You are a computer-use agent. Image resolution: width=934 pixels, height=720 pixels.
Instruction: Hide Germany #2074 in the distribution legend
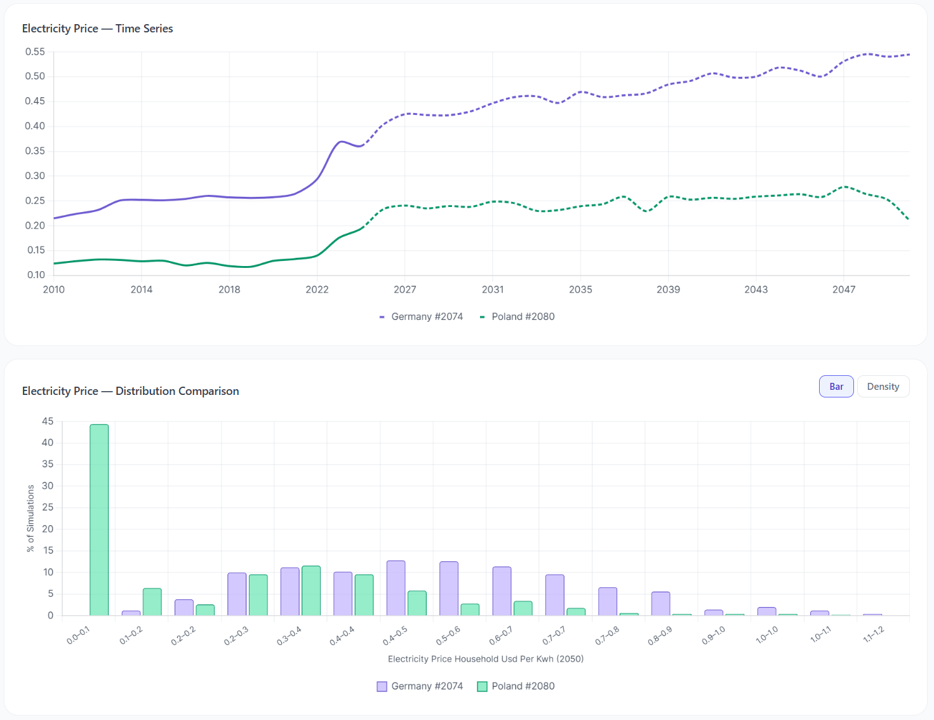[x=427, y=686]
